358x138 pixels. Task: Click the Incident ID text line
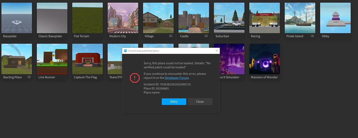[x=167, y=84]
